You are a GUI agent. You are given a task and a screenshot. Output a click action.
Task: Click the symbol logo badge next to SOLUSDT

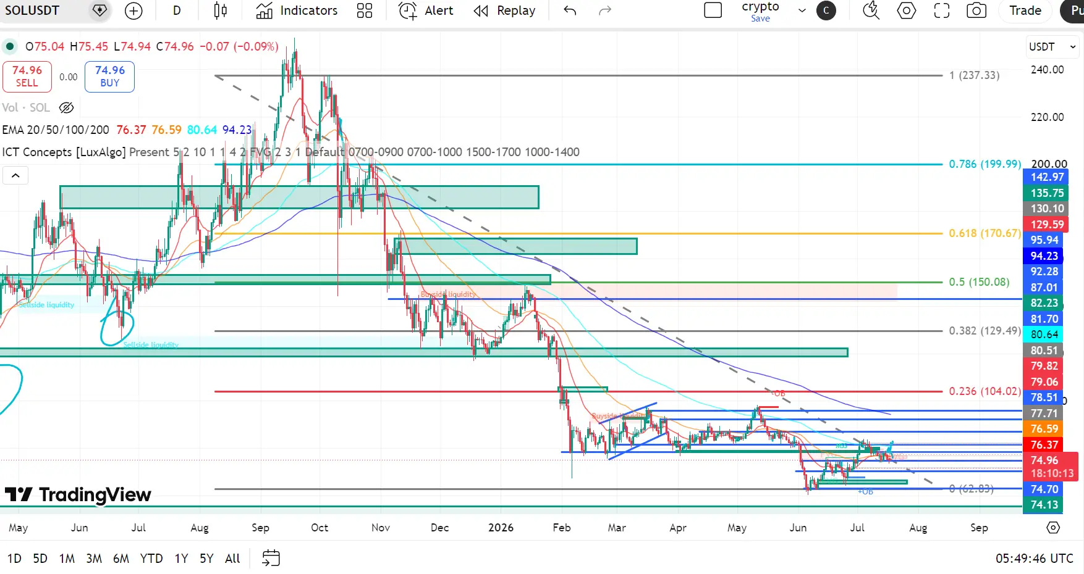pyautogui.click(x=100, y=10)
